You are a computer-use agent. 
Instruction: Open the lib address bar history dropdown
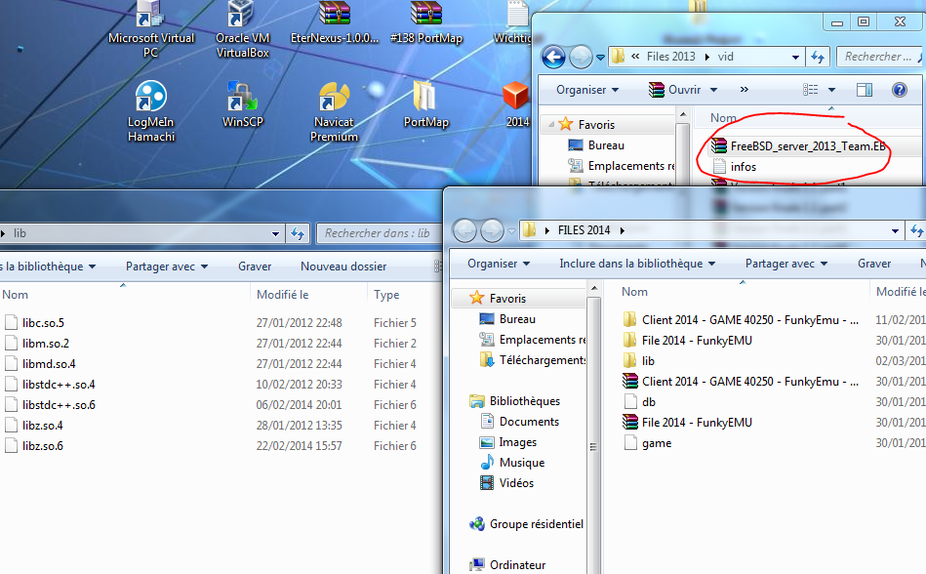click(x=275, y=234)
